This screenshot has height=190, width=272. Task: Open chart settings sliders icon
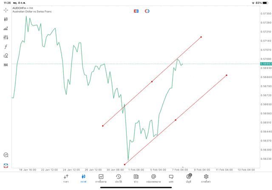pos(6,37)
